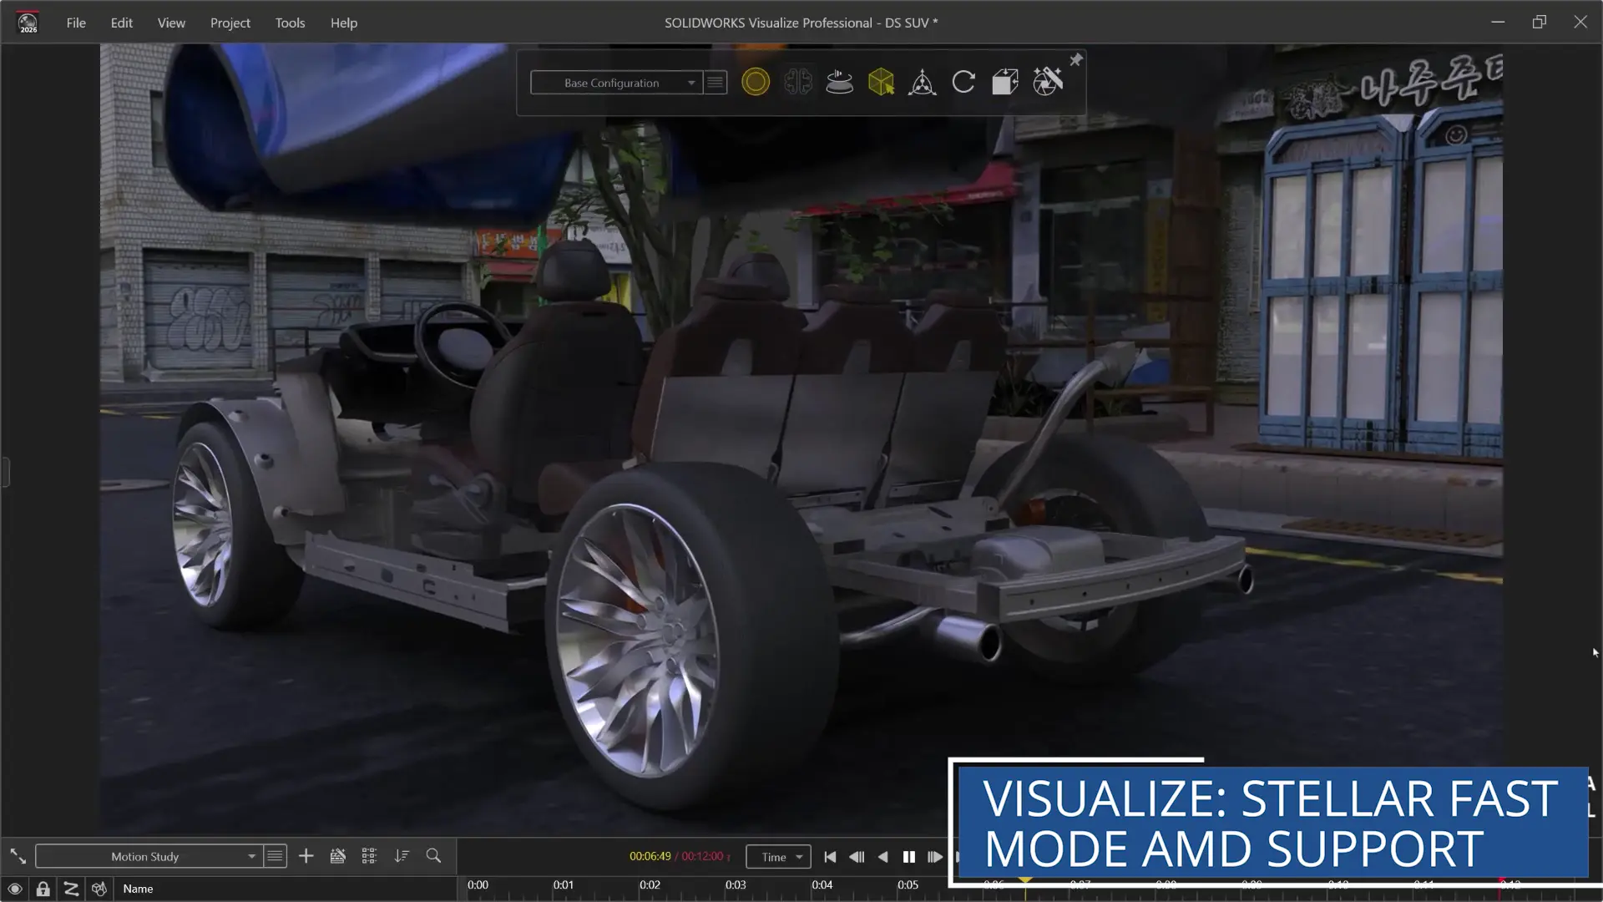
Task: Click the plus add animation icon
Action: click(x=306, y=856)
